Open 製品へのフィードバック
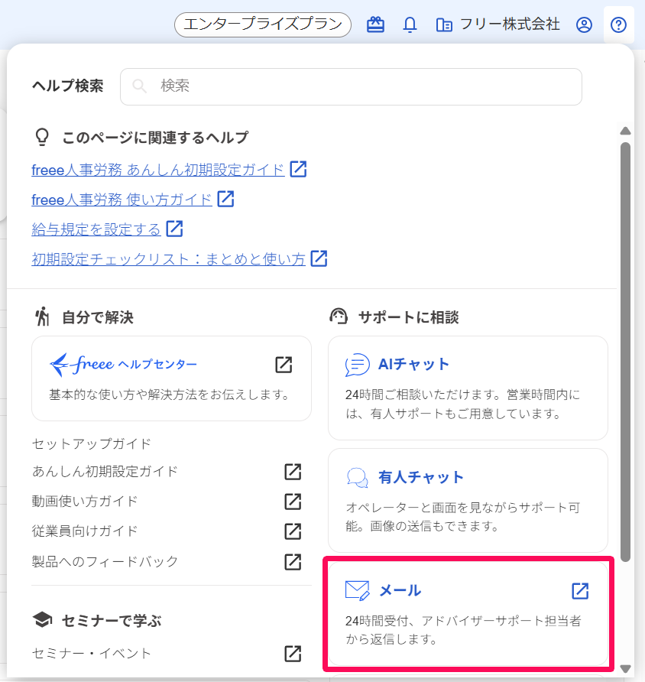This screenshot has width=645, height=682. (x=105, y=561)
